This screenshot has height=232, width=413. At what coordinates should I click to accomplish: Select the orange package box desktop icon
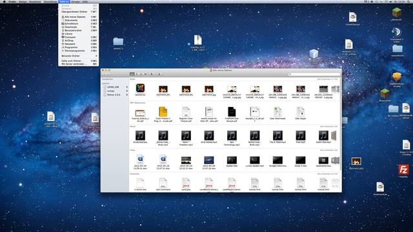[397, 77]
